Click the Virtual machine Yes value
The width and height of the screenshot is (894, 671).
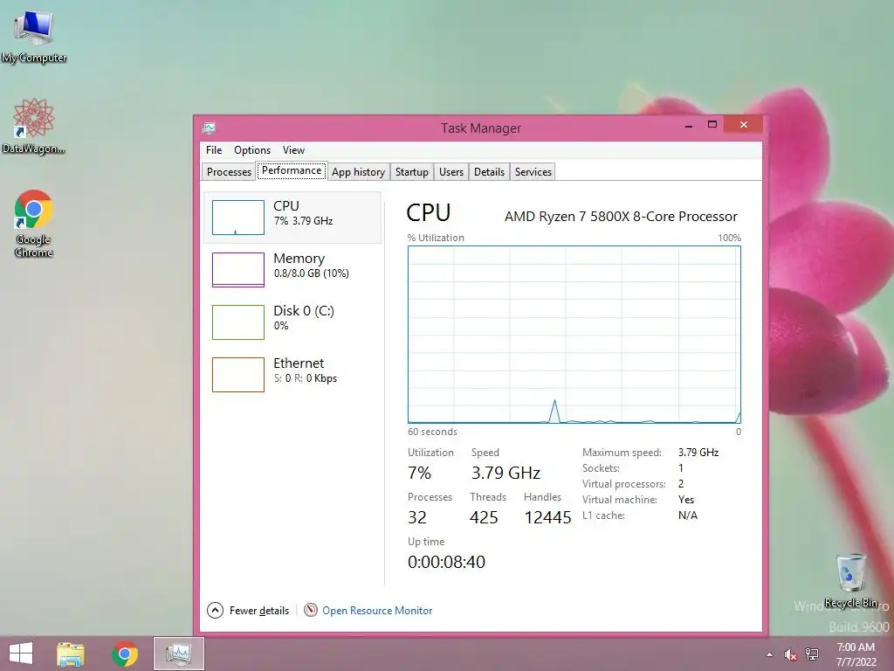click(x=686, y=499)
